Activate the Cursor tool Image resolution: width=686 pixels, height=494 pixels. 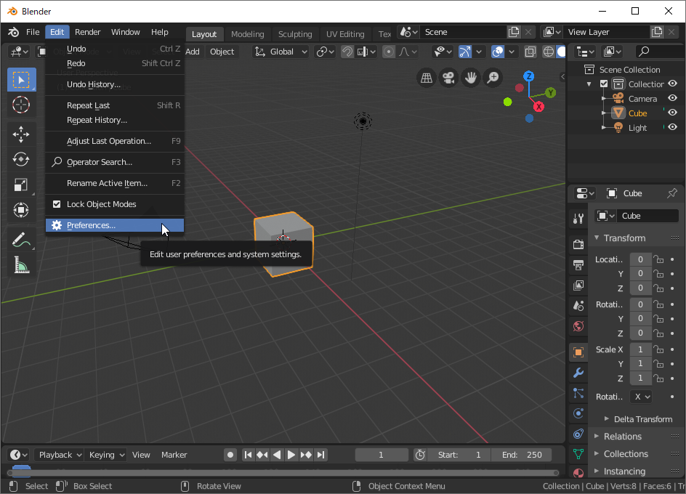[22, 105]
